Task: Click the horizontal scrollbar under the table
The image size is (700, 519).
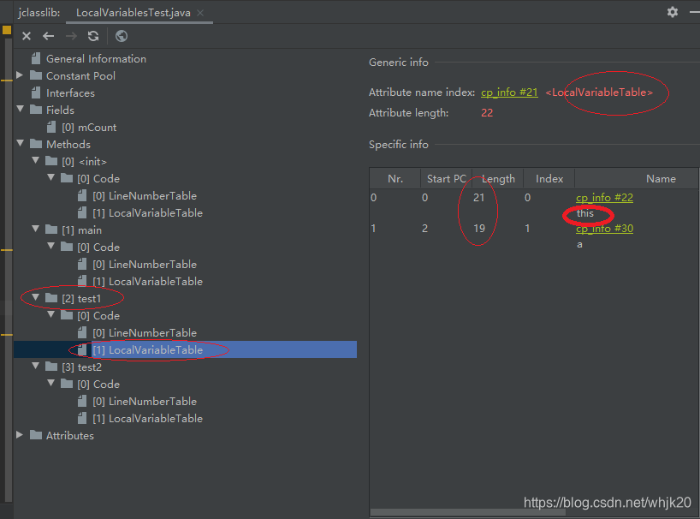Action: 468,512
